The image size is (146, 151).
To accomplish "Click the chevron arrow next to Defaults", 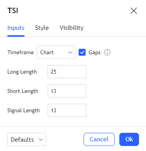I will coord(41,139).
